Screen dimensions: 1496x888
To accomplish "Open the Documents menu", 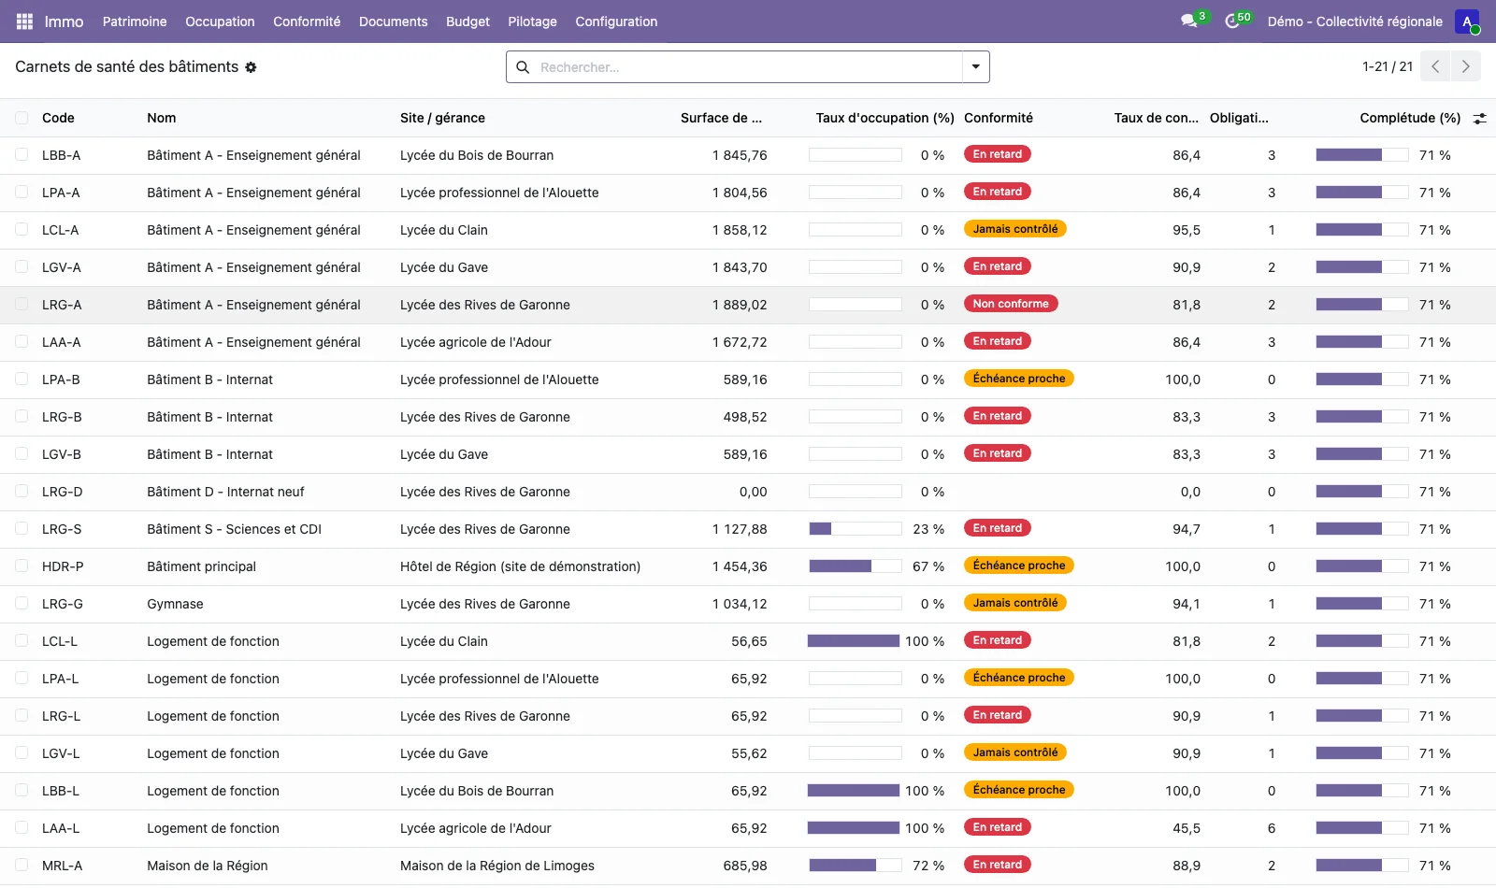I will pos(393,21).
